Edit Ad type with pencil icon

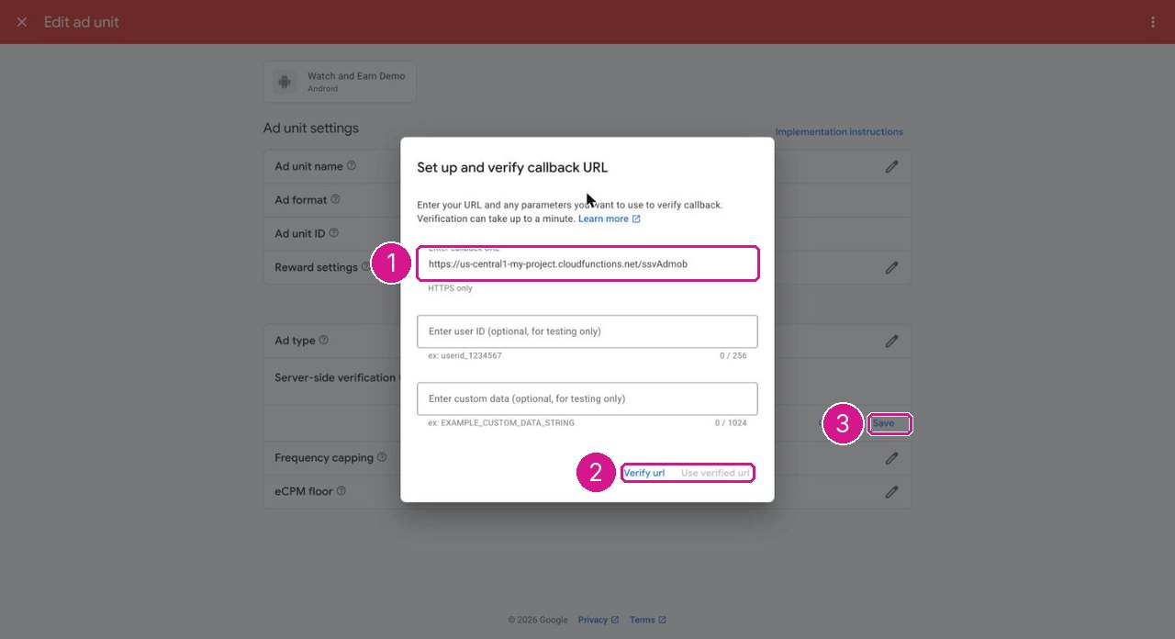point(891,341)
